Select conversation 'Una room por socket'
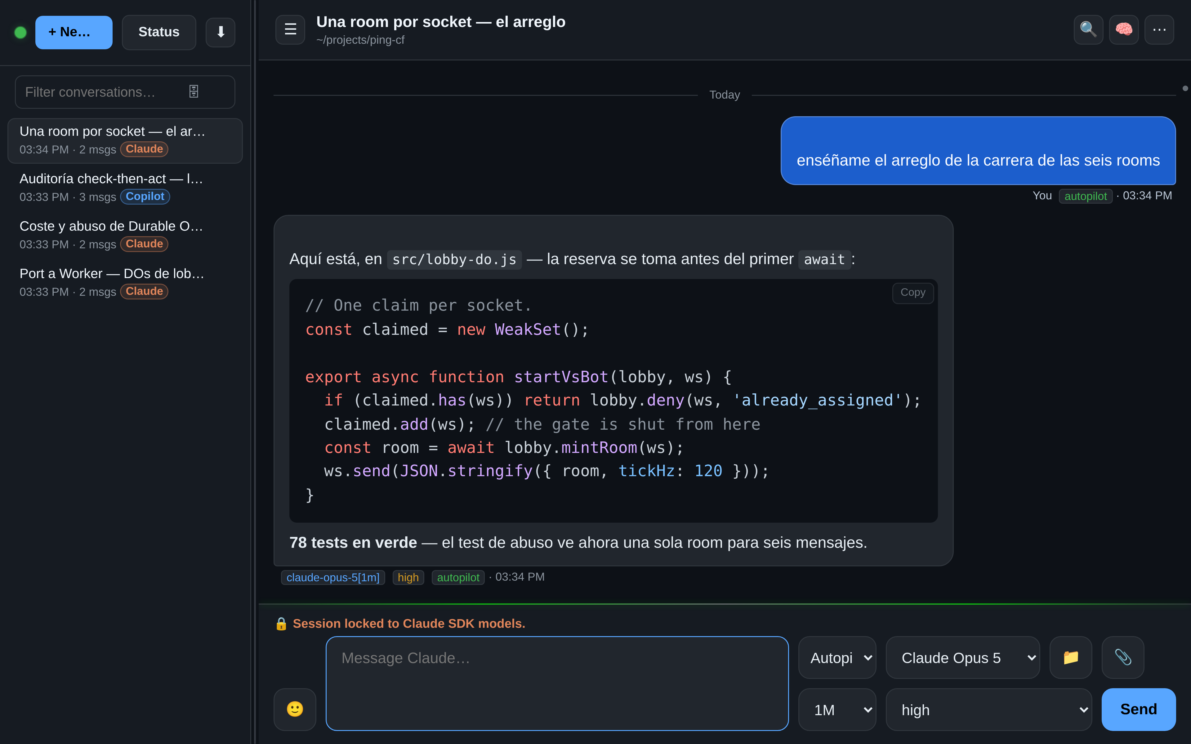 [x=125, y=141]
